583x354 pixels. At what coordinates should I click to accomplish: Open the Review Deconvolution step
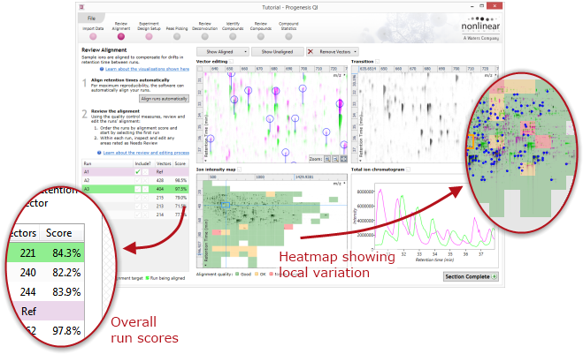coord(204,31)
